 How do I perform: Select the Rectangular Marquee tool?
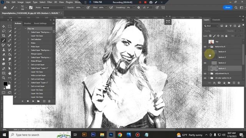coord(10,26)
